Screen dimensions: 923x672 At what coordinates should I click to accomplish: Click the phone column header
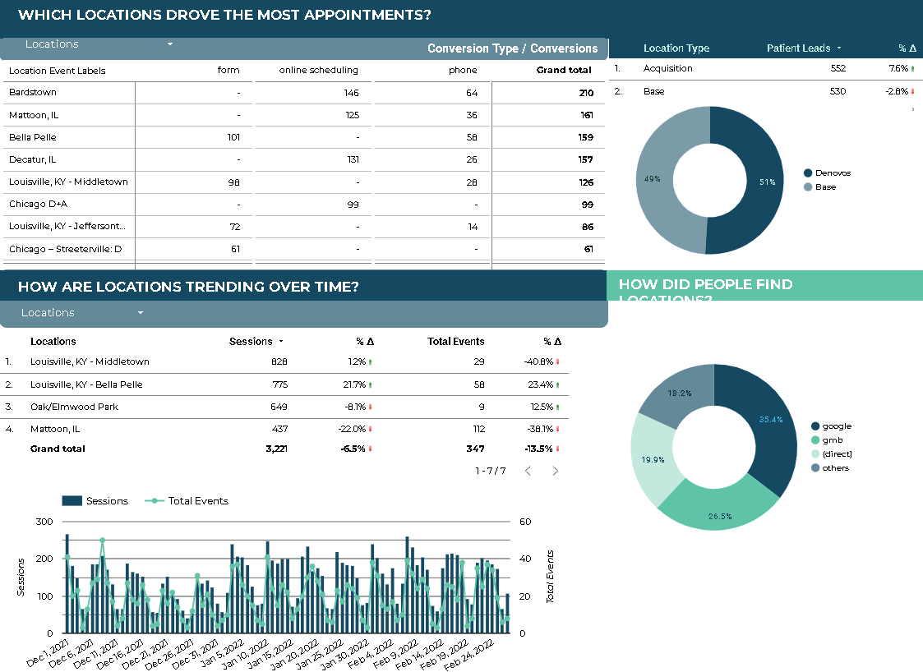pyautogui.click(x=463, y=70)
